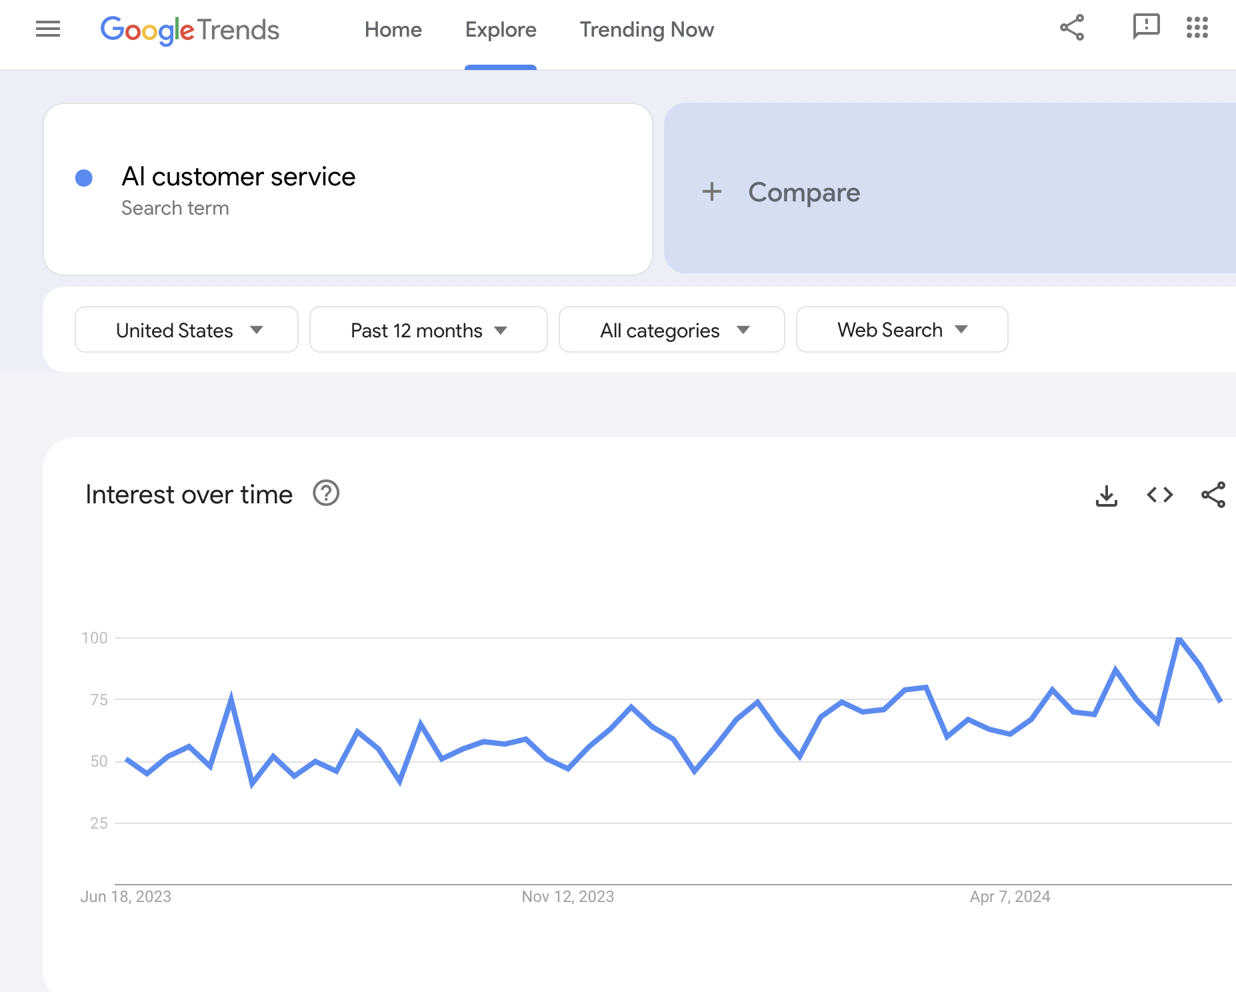Open embed code for the chart

click(1160, 495)
